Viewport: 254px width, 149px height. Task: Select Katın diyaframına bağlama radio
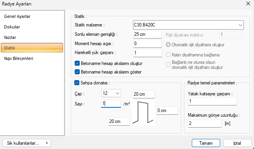pos(168,55)
